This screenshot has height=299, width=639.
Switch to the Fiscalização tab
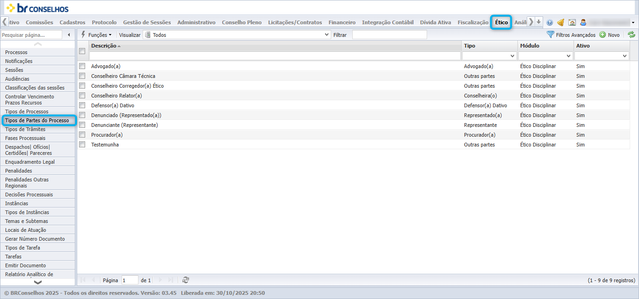point(473,22)
